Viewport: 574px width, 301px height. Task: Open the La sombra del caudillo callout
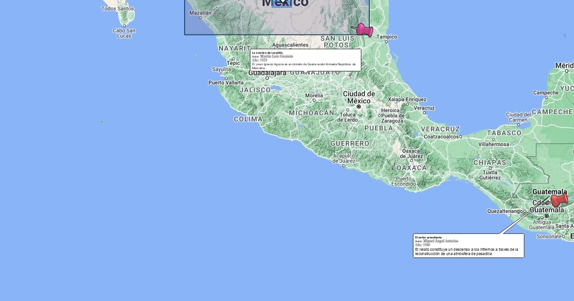(305, 60)
